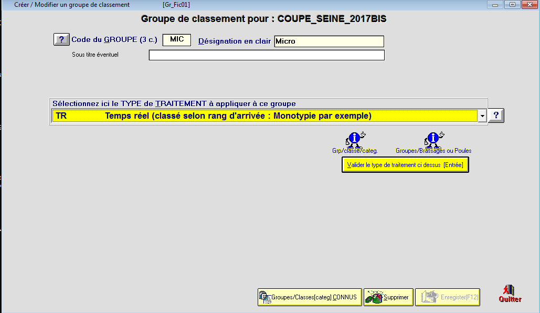The image size is (540, 313).
Task: Open Groupes/Classes[categ] CONNUS
Action: tap(310, 297)
